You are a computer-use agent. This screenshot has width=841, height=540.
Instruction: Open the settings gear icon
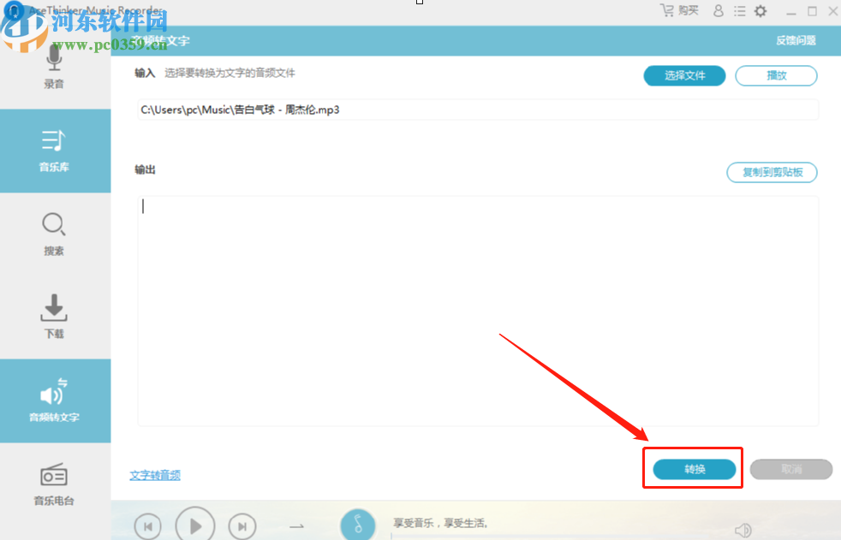pos(760,11)
